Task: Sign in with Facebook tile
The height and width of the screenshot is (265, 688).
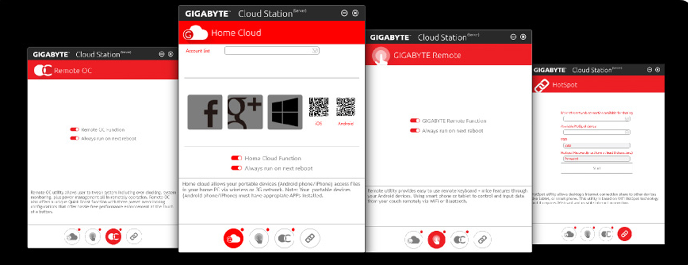Action: [x=205, y=112]
